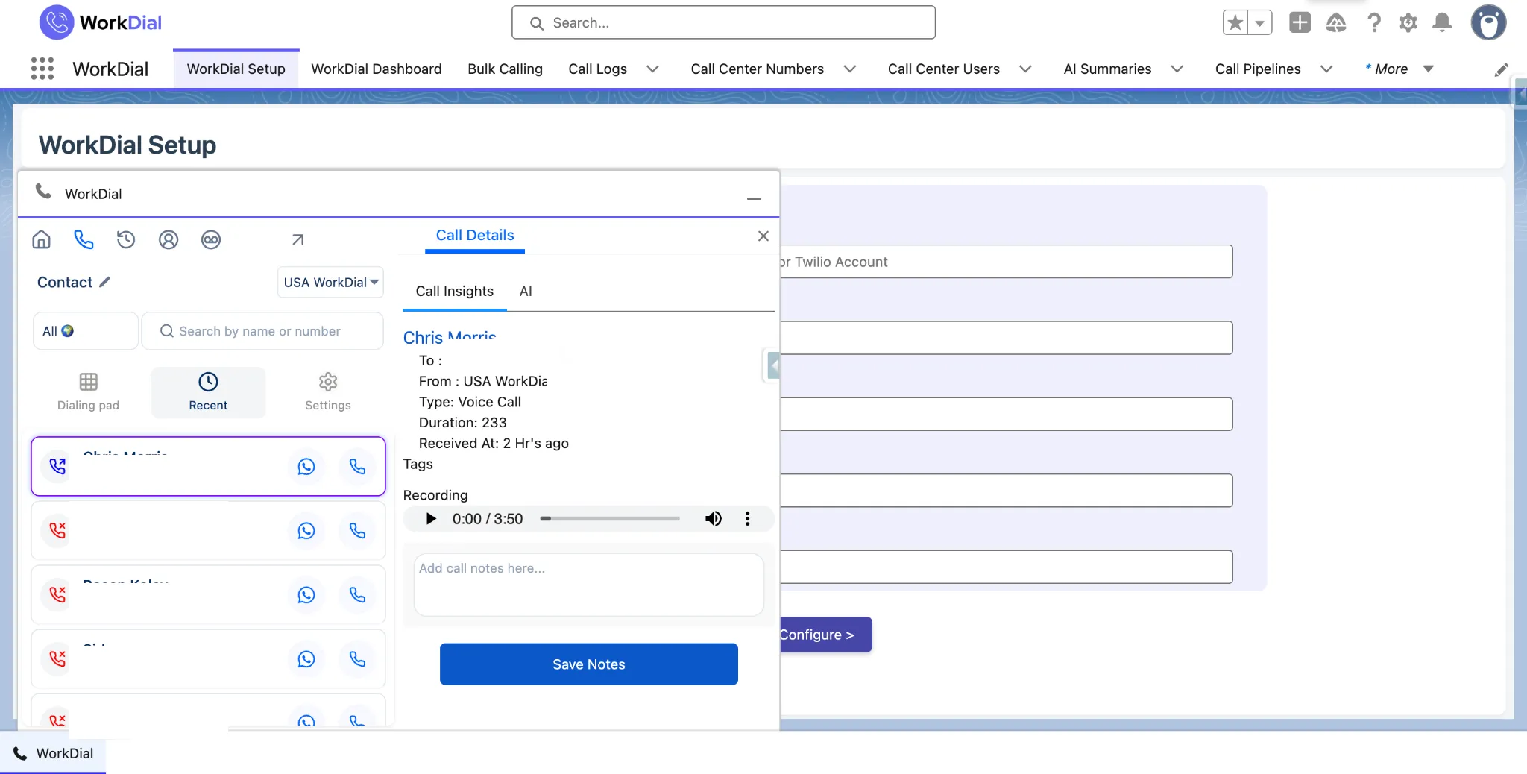Click the call notes text area
The width and height of the screenshot is (1527, 774).
589,585
